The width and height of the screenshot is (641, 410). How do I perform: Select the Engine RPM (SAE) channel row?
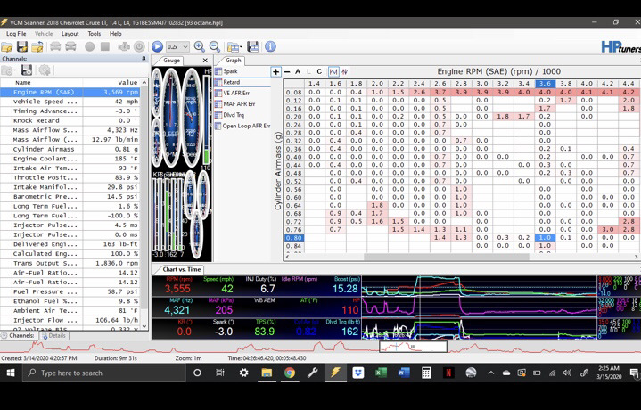[x=70, y=93]
